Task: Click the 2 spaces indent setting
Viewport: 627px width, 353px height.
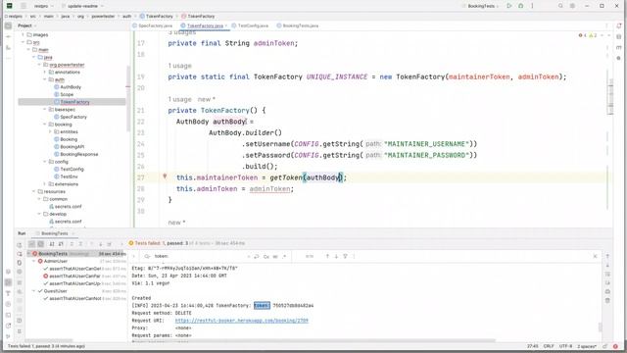Action: click(x=587, y=346)
